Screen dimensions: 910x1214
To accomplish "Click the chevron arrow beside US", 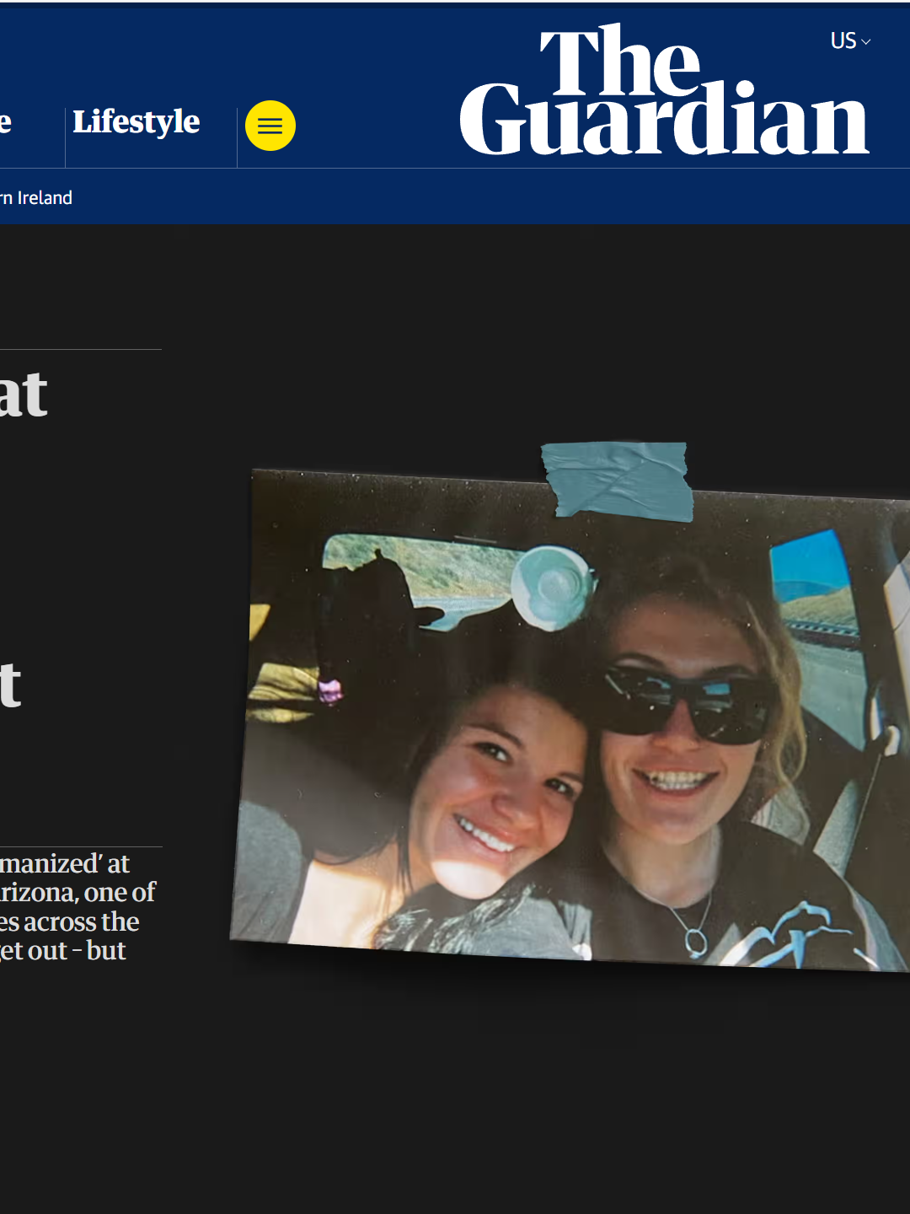I will click(866, 41).
